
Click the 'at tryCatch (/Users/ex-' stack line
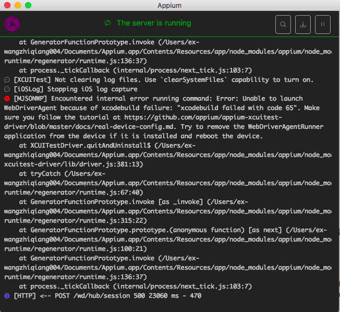click(62, 174)
